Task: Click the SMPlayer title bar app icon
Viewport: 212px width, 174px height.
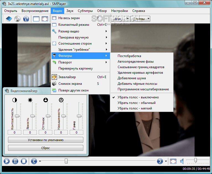Action: pyautogui.click(x=4, y=4)
